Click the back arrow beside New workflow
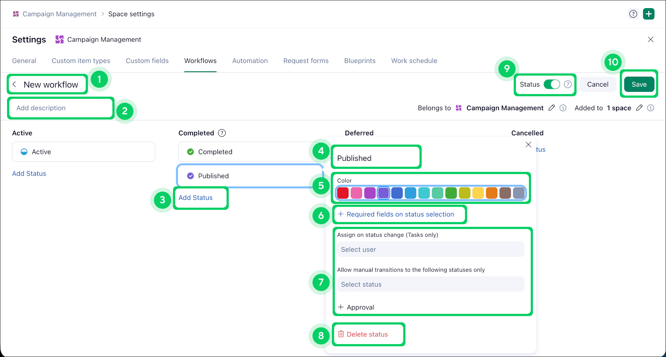The width and height of the screenshot is (666, 357). pyautogui.click(x=14, y=84)
